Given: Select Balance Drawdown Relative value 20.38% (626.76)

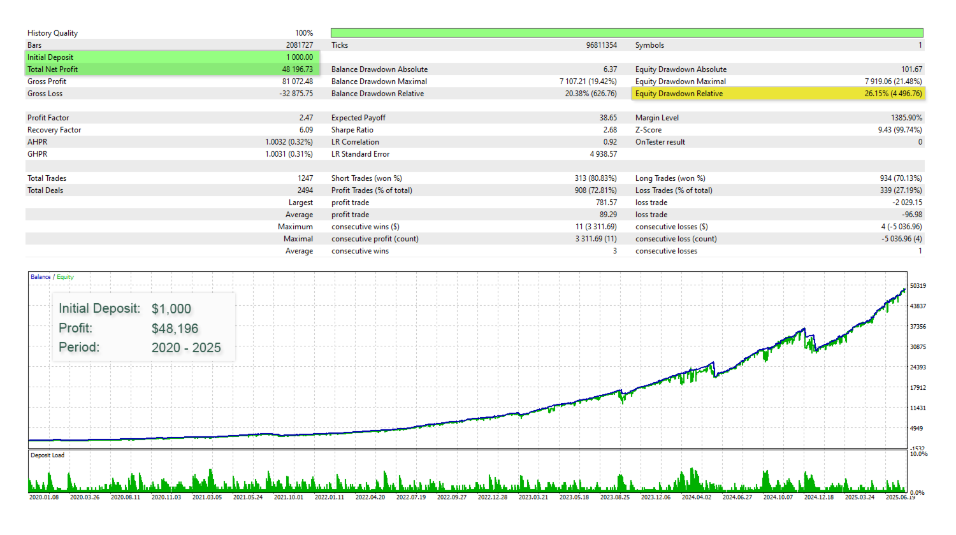Looking at the screenshot, I should (591, 94).
